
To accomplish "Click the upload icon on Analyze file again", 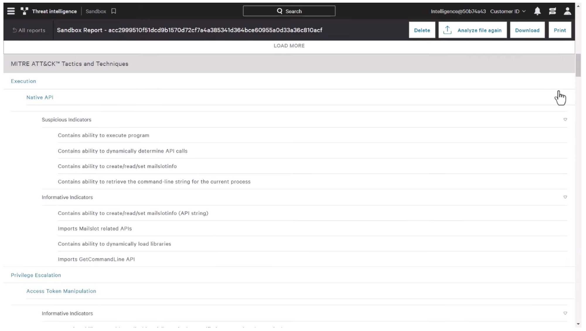I will point(447,30).
